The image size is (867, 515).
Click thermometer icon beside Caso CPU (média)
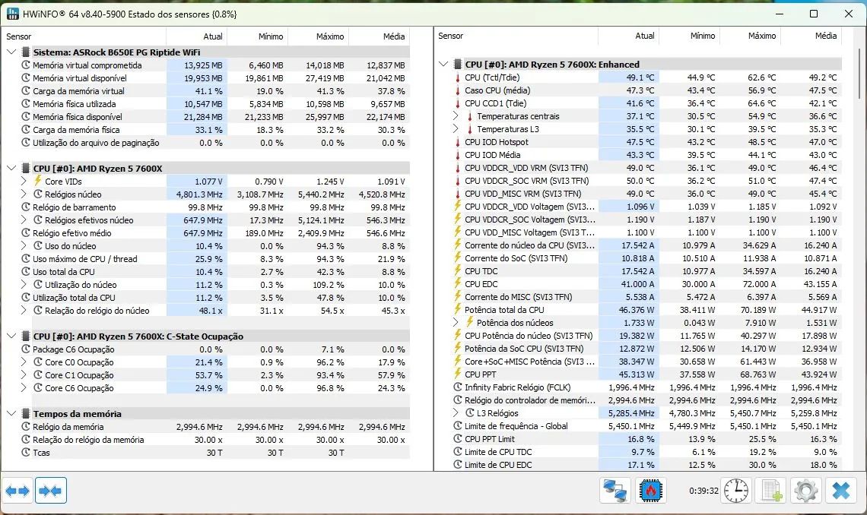[457, 90]
